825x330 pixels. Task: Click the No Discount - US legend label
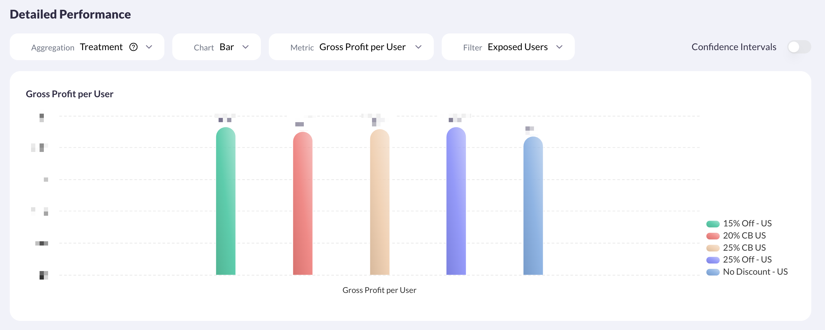[x=755, y=272]
